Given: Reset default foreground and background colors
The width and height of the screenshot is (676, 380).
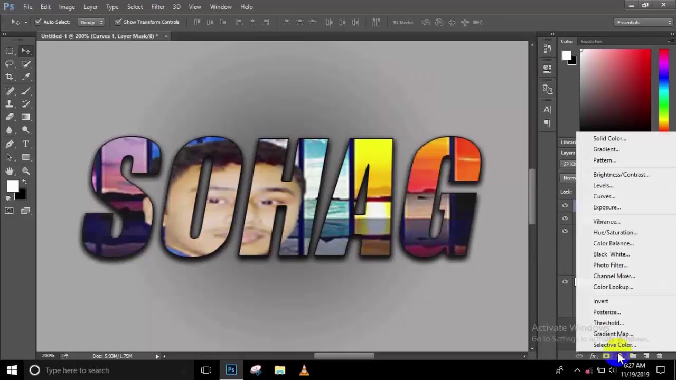Looking at the screenshot, I should (x=8, y=198).
